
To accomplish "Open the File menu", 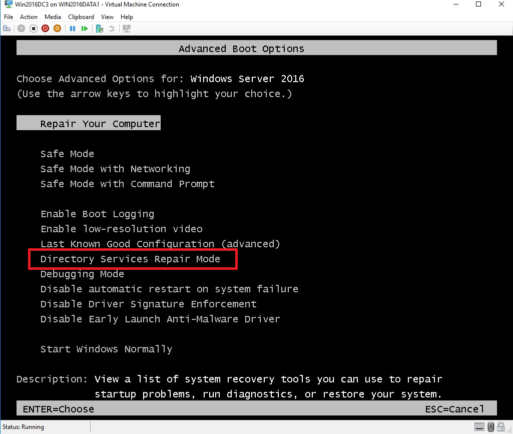I will (9, 17).
